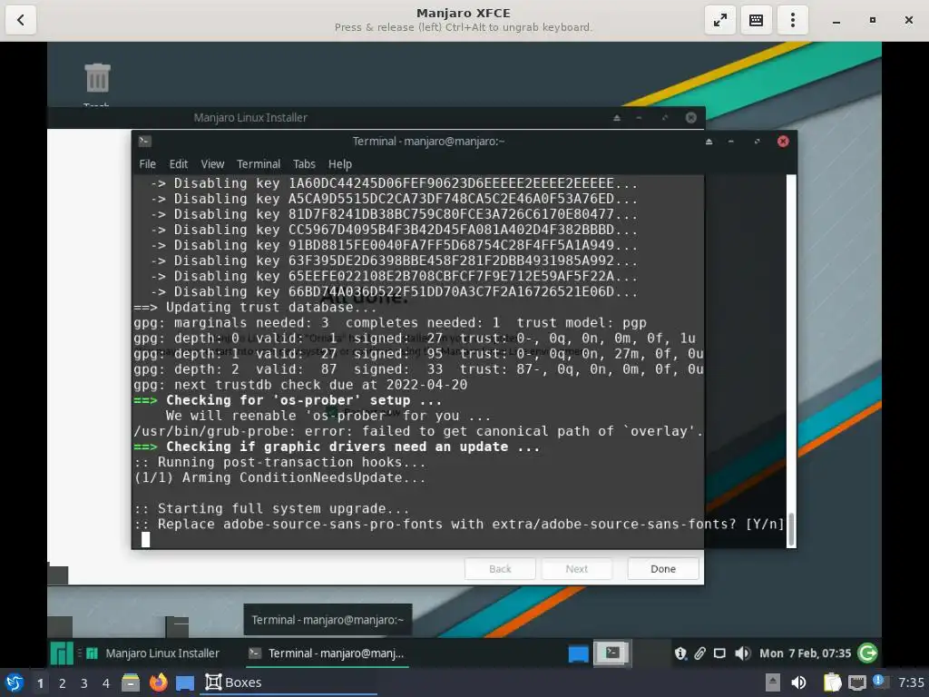Image resolution: width=929 pixels, height=697 pixels.
Task: Click the guest clock Mon 7 Feb, 07:35
Action: (806, 653)
